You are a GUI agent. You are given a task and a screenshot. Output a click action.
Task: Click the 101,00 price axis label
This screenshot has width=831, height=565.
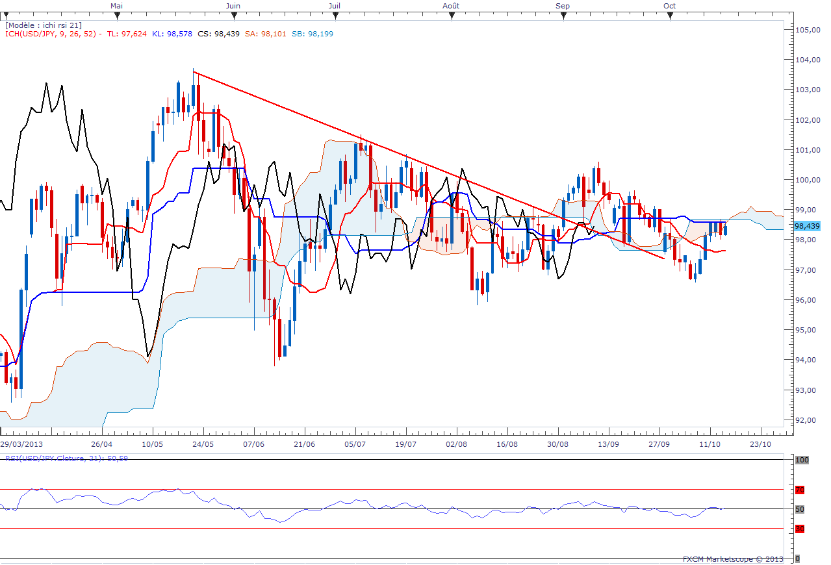(x=807, y=150)
